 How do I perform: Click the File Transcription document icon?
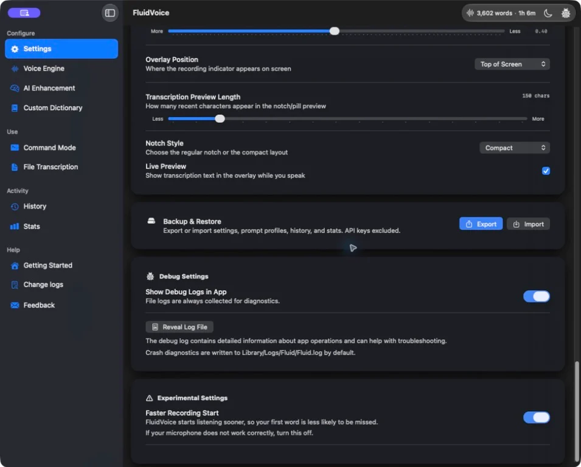[15, 167]
